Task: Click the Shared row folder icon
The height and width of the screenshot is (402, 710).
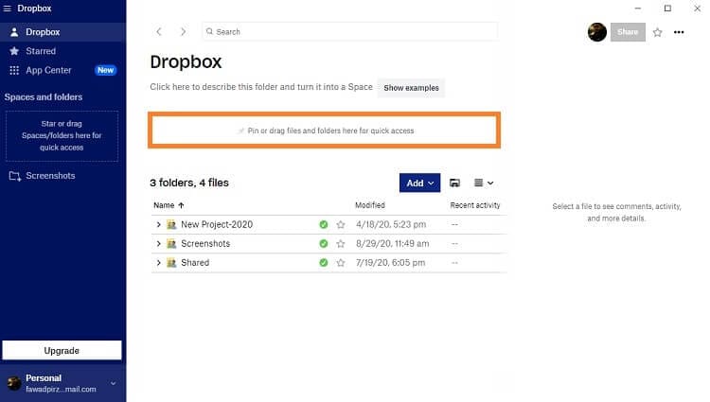Action: pyautogui.click(x=171, y=262)
